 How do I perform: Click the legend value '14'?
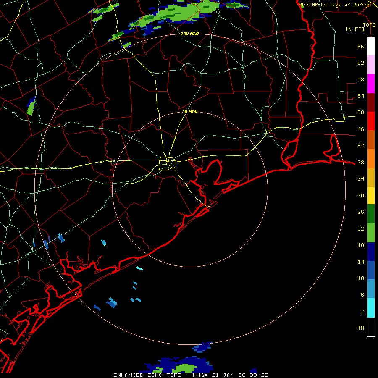click(361, 262)
